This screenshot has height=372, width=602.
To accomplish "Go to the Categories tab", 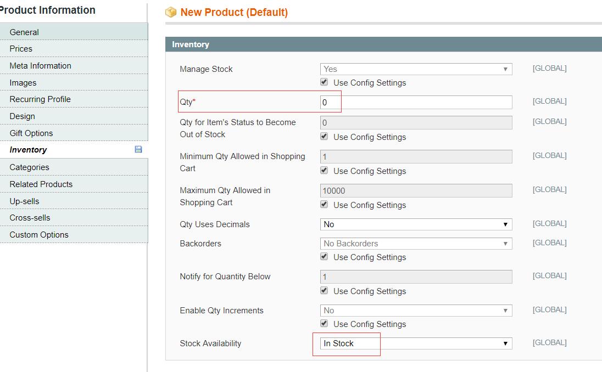I will point(29,167).
